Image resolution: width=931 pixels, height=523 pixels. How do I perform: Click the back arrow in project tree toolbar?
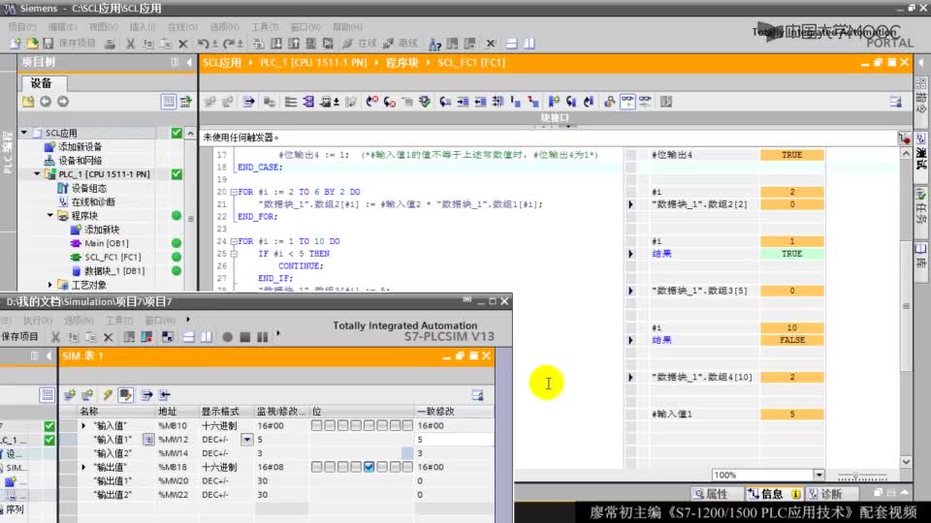(46, 102)
